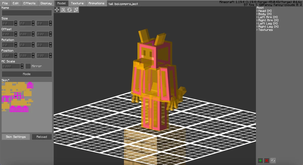Select the Left Leg [H] tree label
This screenshot has height=165, width=303.
point(268,23)
